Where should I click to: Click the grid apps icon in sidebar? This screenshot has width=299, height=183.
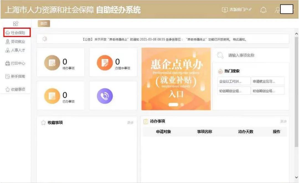pyautogui.click(x=16, y=24)
